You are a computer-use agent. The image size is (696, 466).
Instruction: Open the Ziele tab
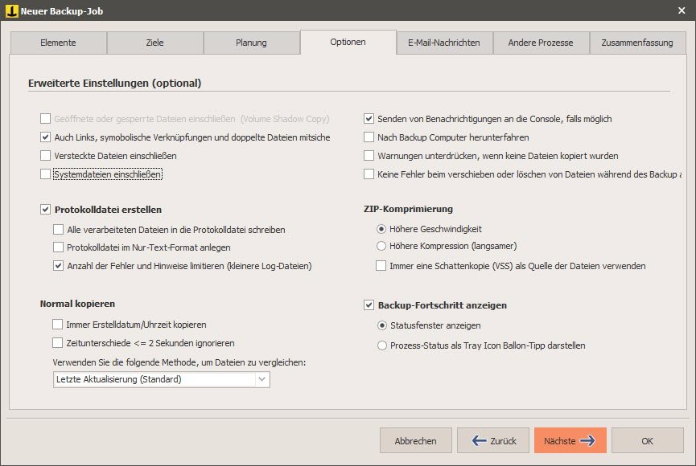[154, 43]
